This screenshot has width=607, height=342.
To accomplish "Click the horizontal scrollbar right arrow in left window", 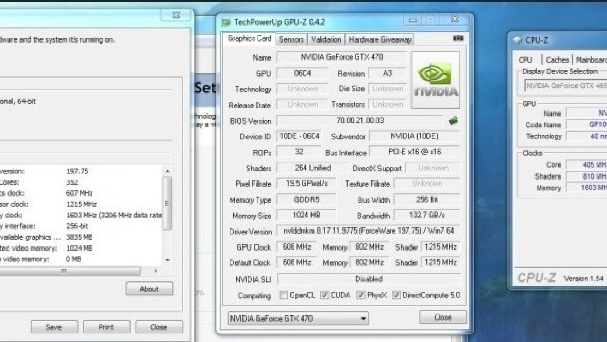I will tap(156, 271).
